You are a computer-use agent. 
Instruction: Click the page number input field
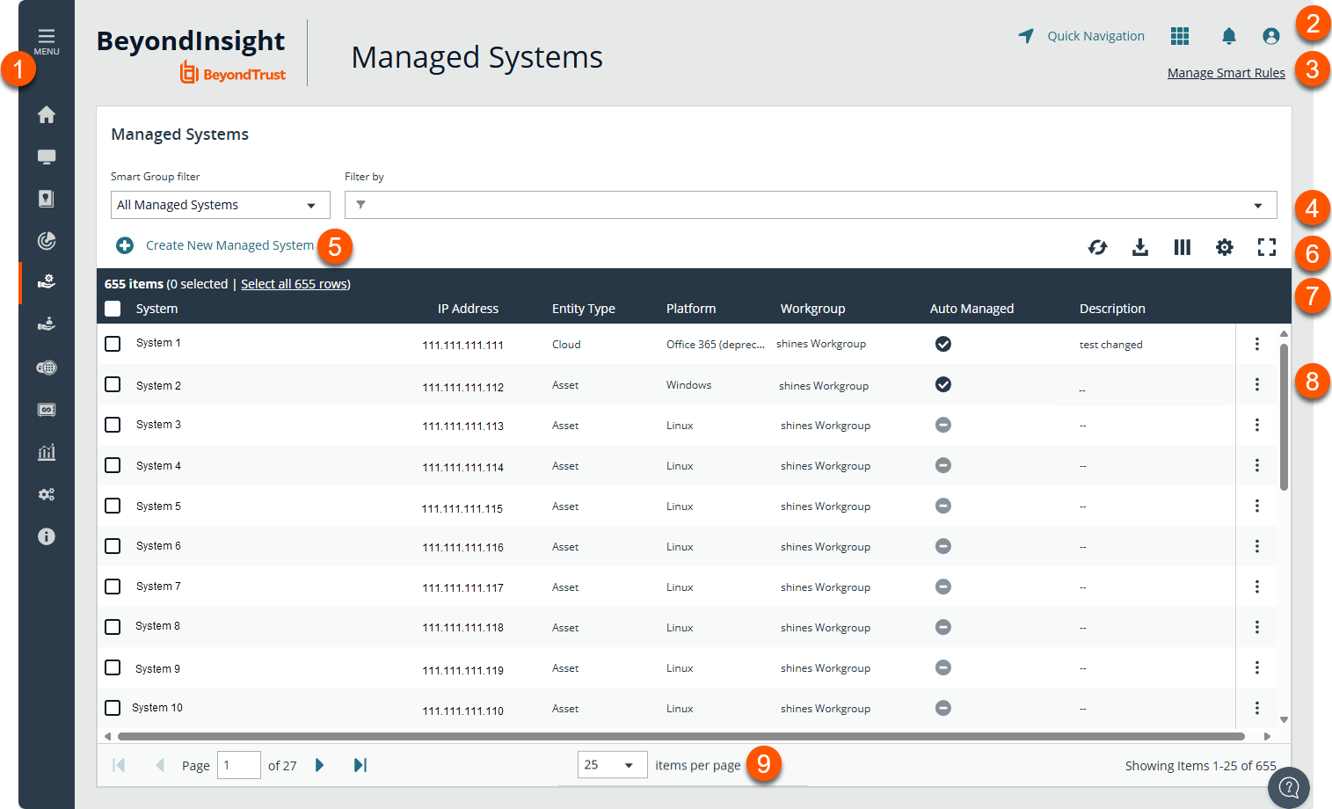pos(239,765)
